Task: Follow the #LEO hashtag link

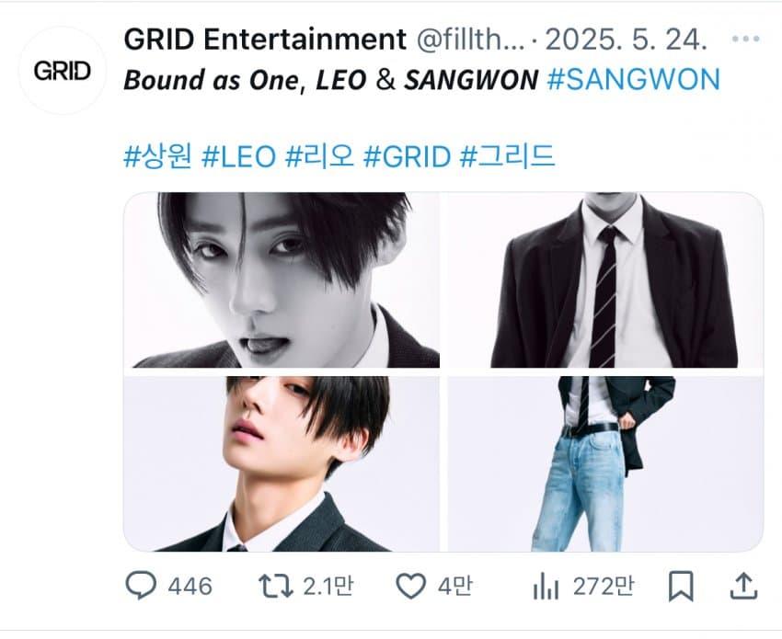Action: point(238,156)
